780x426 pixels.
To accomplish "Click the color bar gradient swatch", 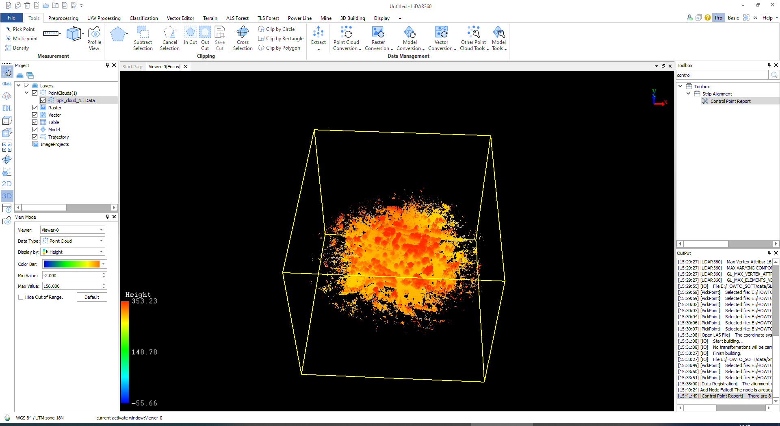I will (x=71, y=264).
